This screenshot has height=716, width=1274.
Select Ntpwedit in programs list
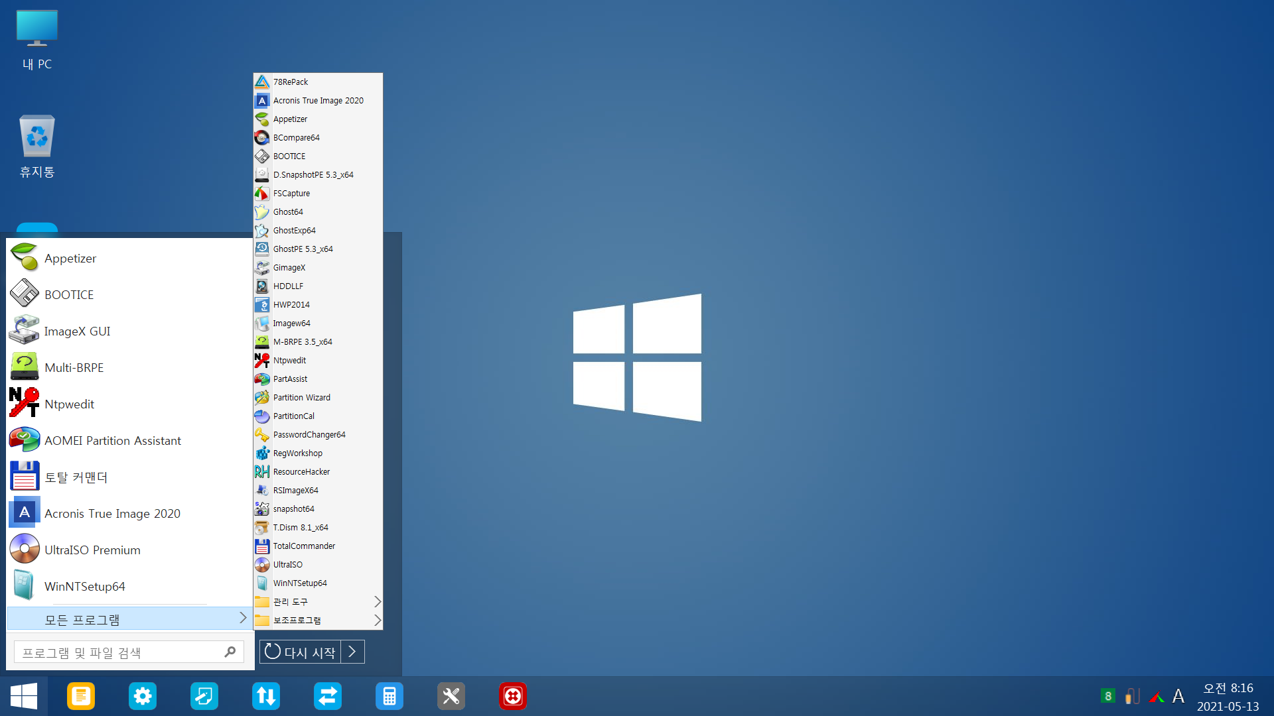coord(318,360)
